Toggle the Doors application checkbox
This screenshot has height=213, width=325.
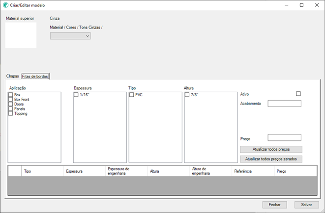click(11, 104)
